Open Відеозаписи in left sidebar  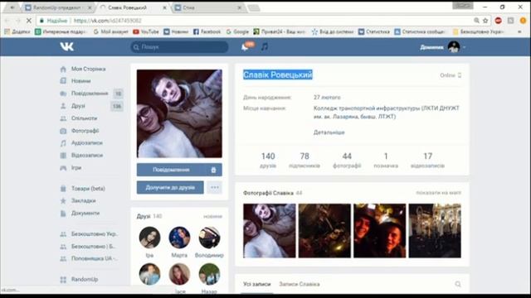point(87,156)
